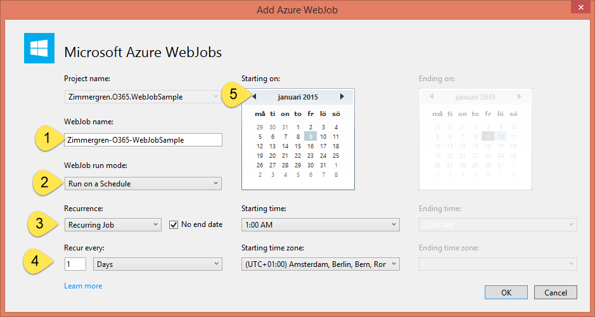The width and height of the screenshot is (595, 317).
Task: Click the WebJob name text field
Action: click(143, 139)
